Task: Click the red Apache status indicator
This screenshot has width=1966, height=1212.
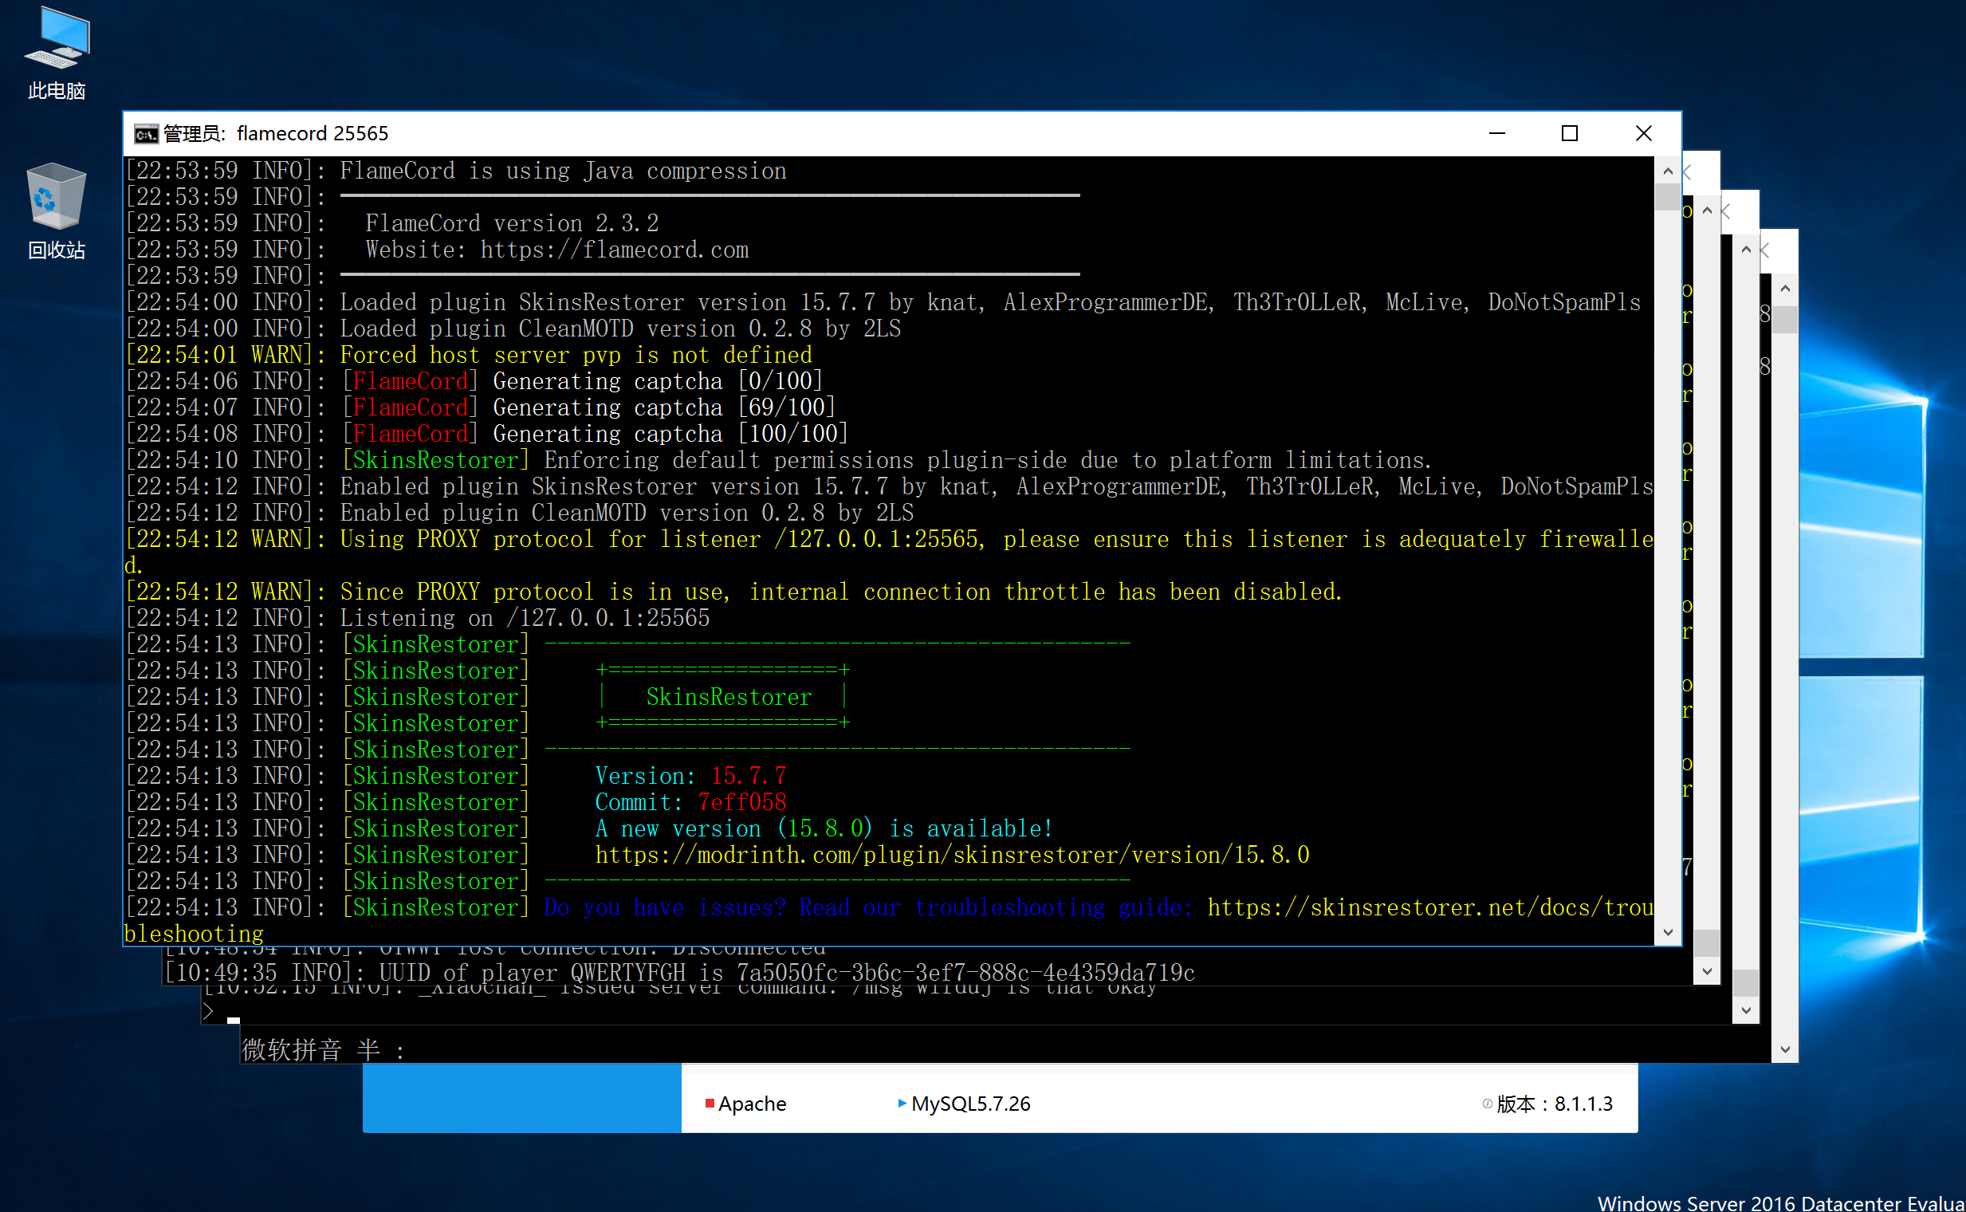Action: [710, 1104]
